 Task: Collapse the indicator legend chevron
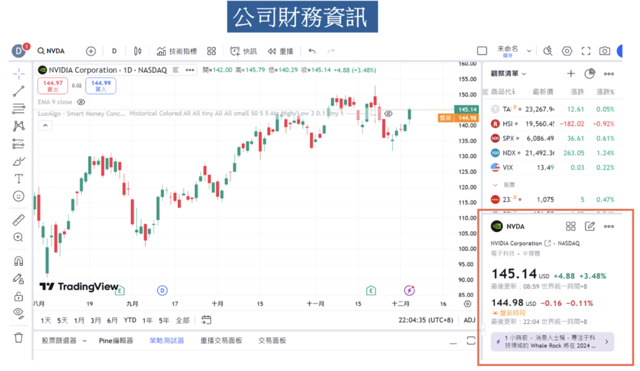coord(45,125)
